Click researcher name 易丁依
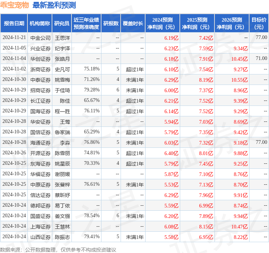Screen dimensions: 269x253 point(62,206)
